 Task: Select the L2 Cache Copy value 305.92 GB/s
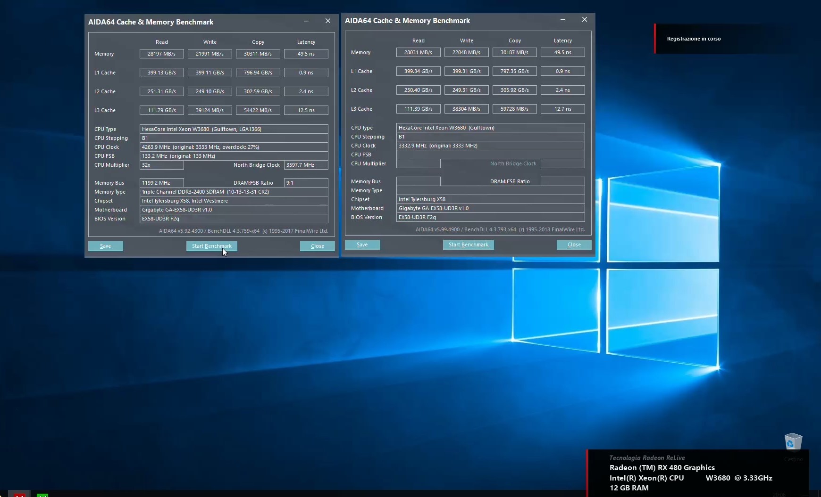coord(515,90)
